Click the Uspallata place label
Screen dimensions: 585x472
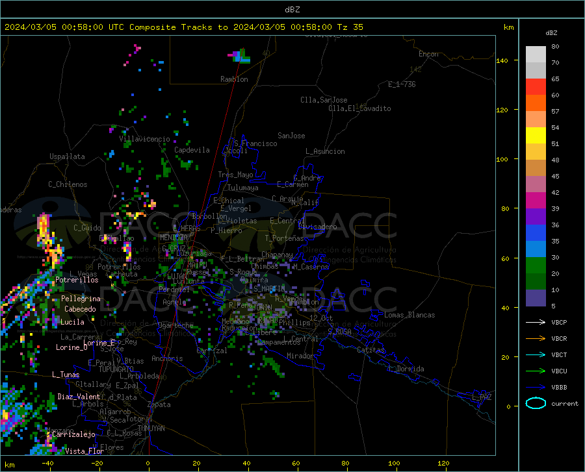click(67, 156)
